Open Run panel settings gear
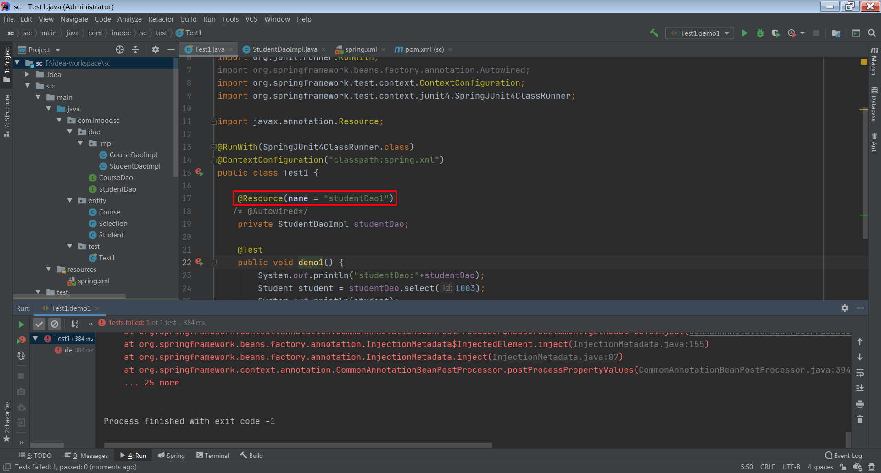This screenshot has height=473, width=881. pos(845,308)
